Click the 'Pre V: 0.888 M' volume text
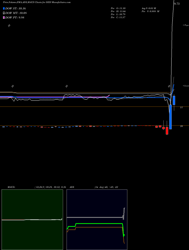The height and width of the screenshot is (250, 189). tap(150, 11)
